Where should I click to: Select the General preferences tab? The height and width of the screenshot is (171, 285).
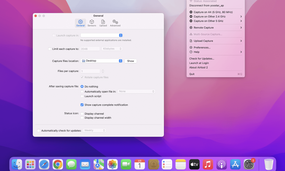[80, 23]
